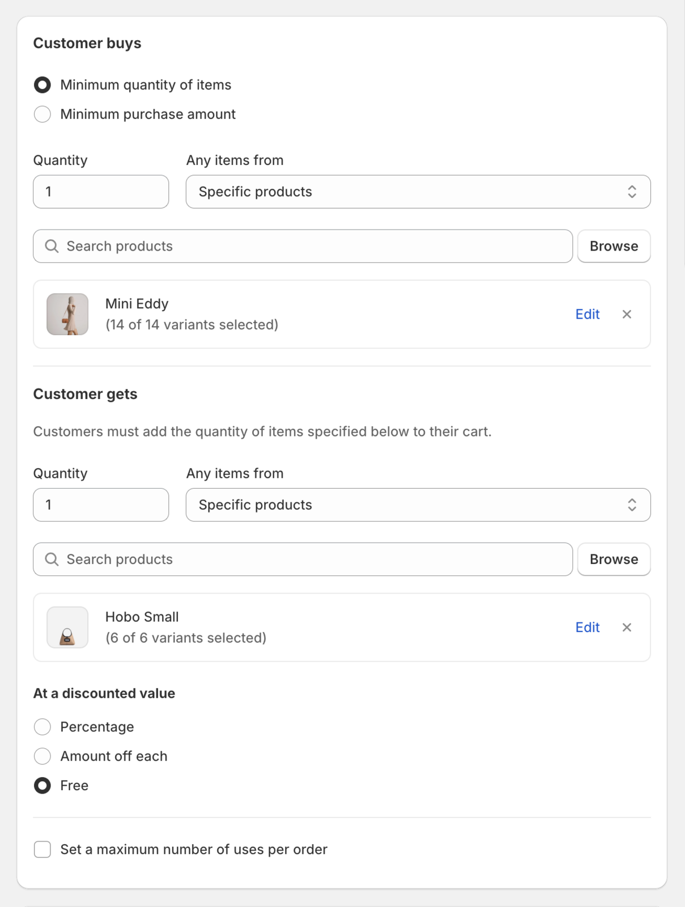Edit Mini Eddy variants
This screenshot has width=685, height=907.
click(x=587, y=314)
